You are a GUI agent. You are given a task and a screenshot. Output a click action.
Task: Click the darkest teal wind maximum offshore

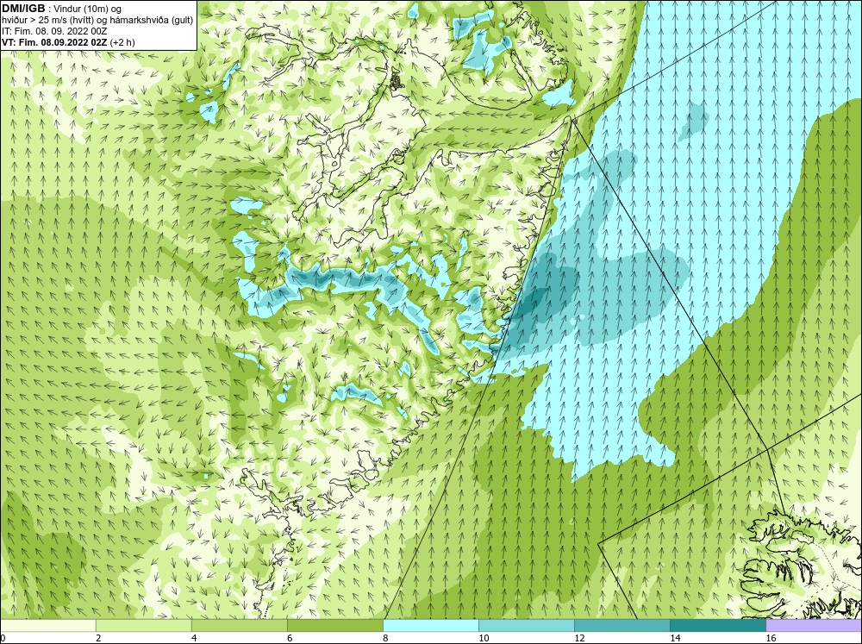pyautogui.click(x=531, y=302)
